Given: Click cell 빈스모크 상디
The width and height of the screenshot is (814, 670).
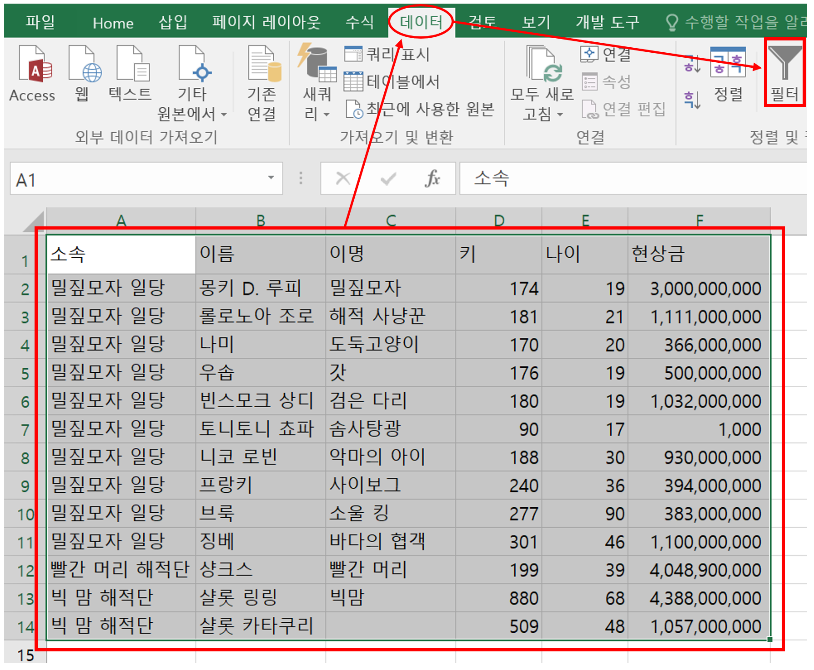Looking at the screenshot, I should click(261, 401).
